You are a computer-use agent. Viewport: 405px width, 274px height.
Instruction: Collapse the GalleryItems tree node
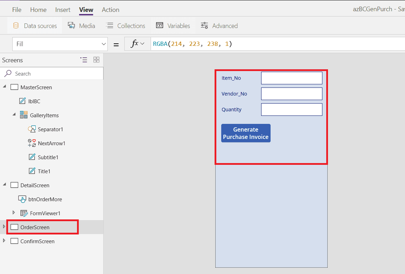(x=14, y=114)
